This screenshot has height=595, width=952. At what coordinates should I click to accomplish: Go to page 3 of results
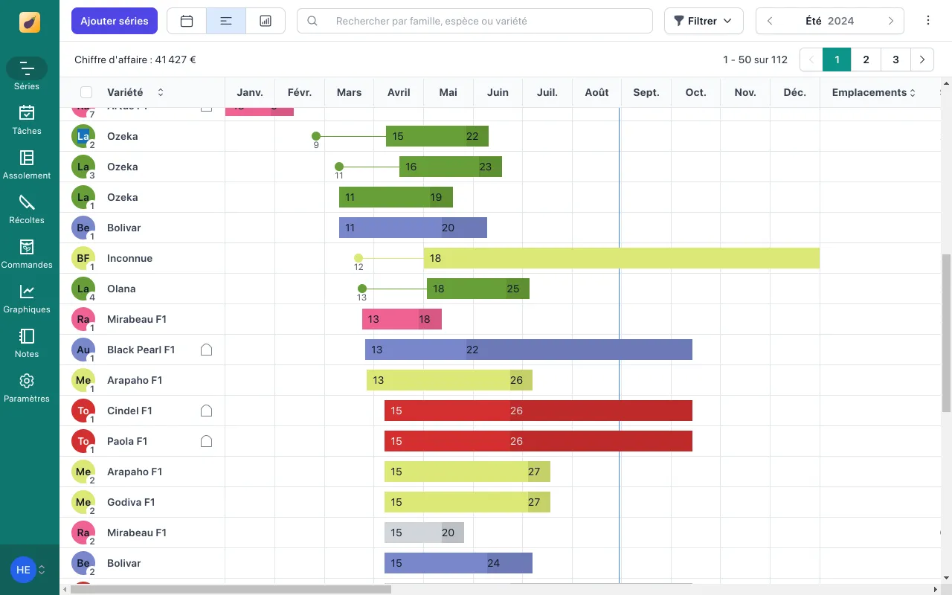(x=895, y=59)
